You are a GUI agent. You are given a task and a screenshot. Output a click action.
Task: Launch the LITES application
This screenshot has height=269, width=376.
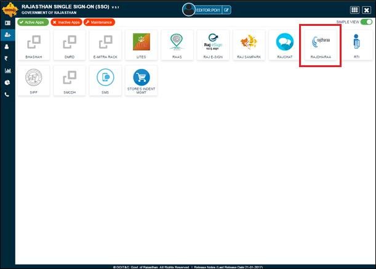point(142,45)
